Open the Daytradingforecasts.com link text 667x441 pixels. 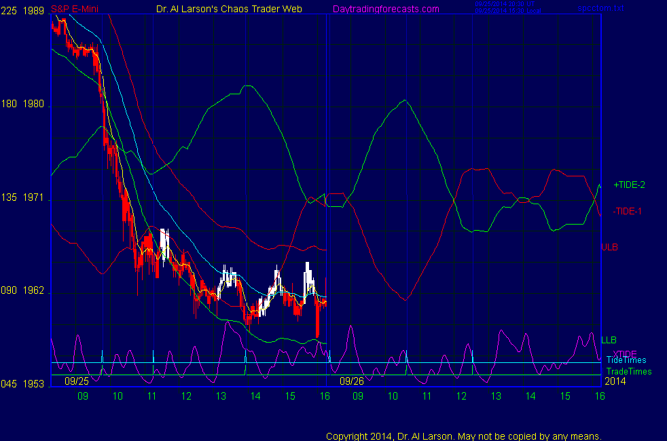click(x=386, y=9)
